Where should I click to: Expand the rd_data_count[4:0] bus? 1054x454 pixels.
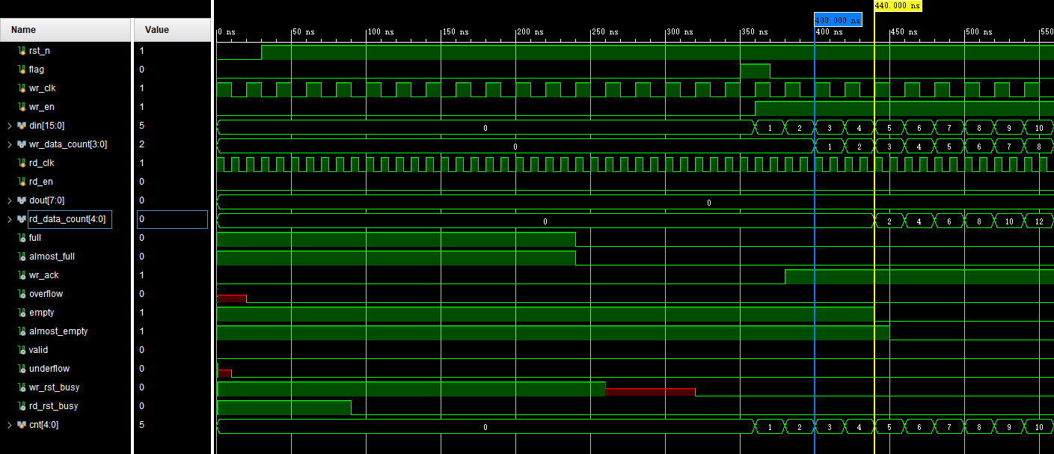(9, 219)
